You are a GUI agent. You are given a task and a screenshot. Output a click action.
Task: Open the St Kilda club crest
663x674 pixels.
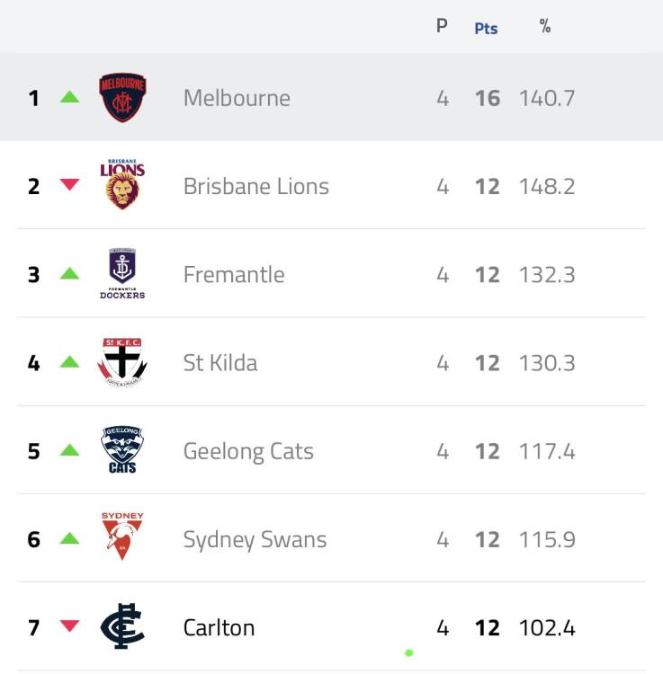(x=122, y=362)
